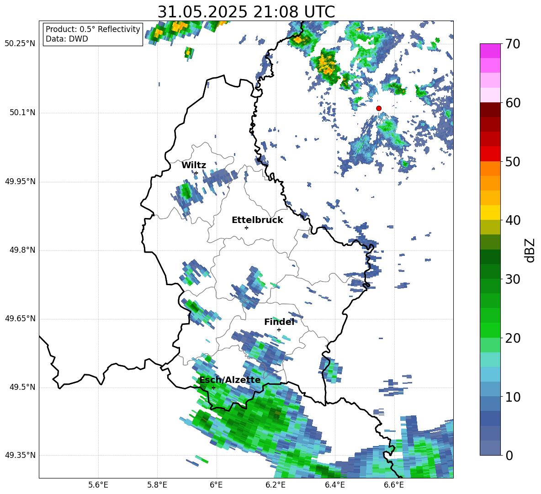Click the Product: 0.5° Reflectivity label
Viewport: 541px width, 494px height.
pyautogui.click(x=93, y=29)
